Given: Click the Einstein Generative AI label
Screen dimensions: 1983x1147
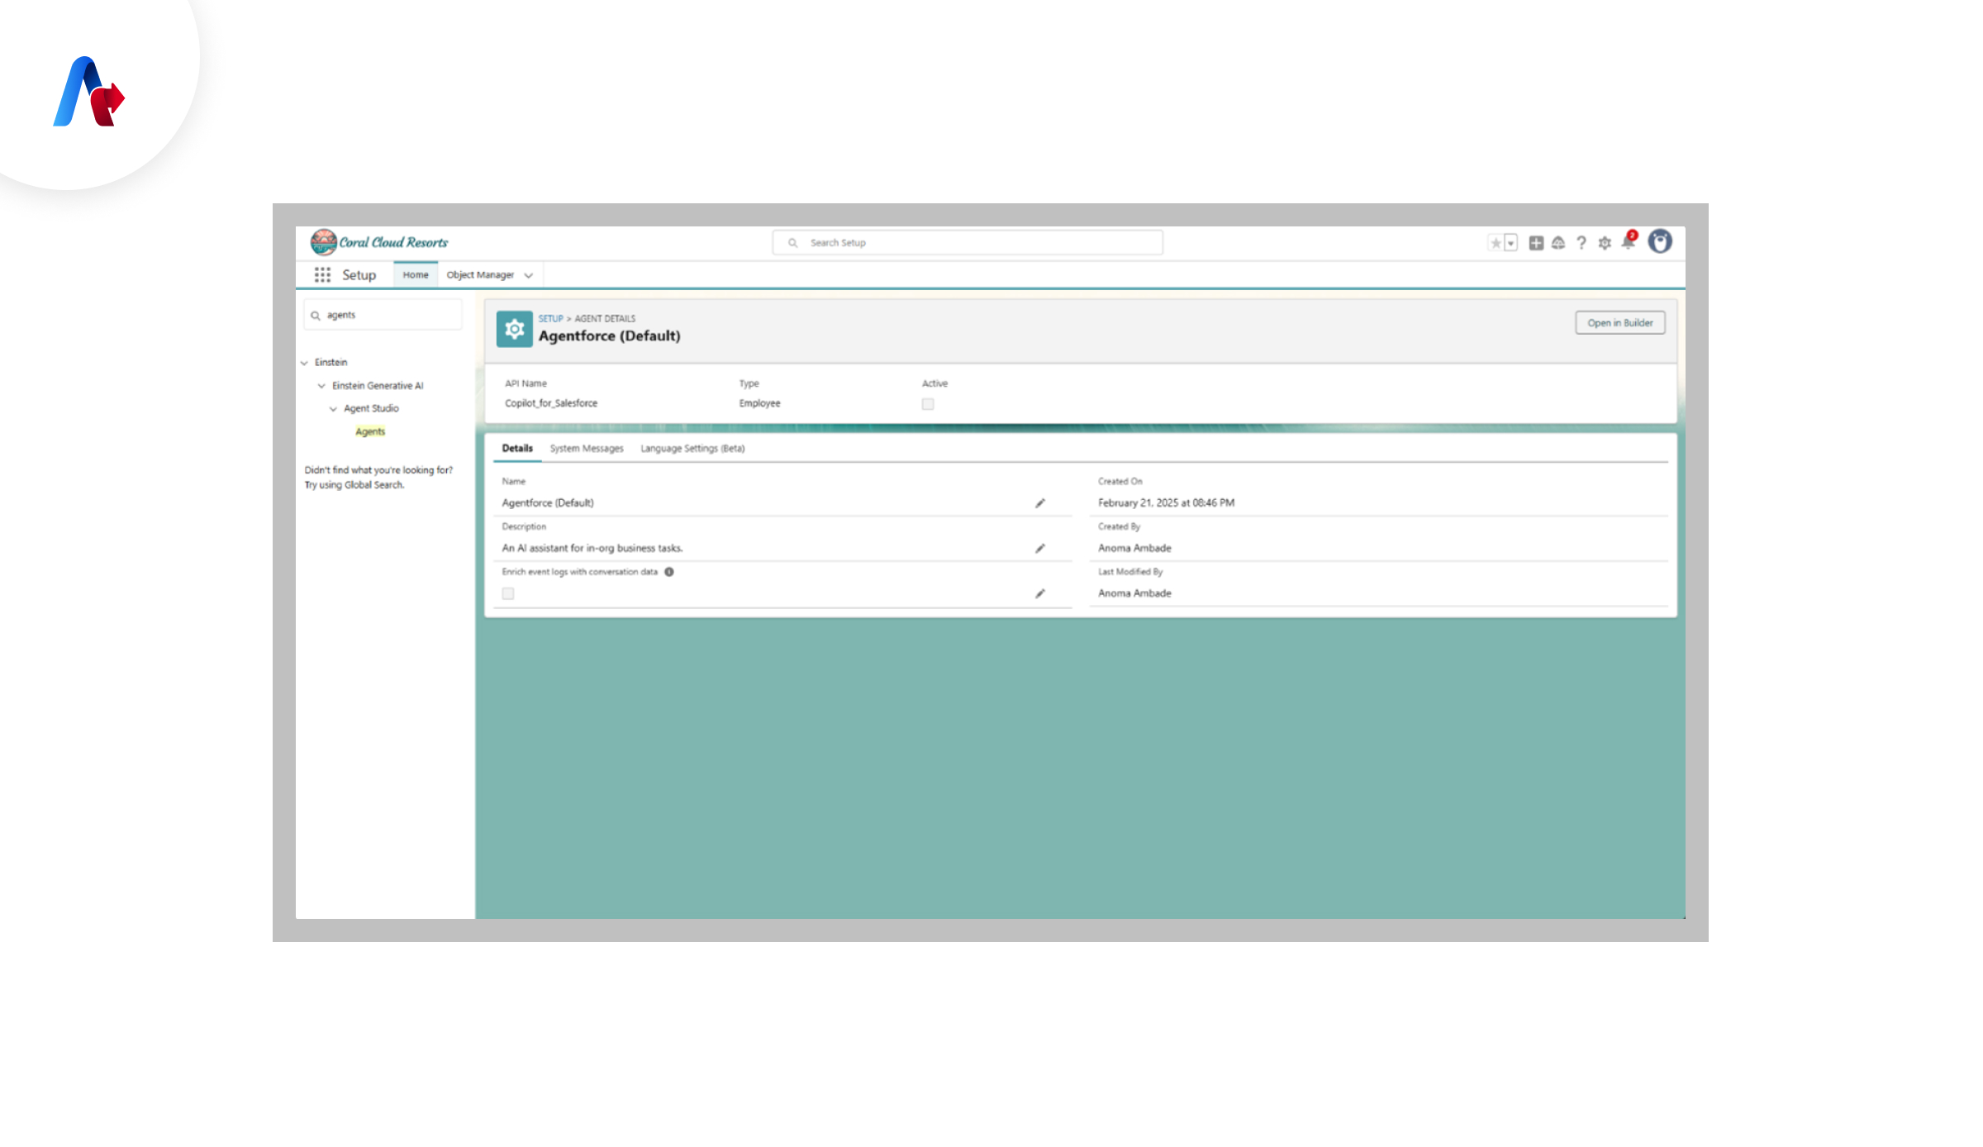Looking at the screenshot, I should [378, 386].
